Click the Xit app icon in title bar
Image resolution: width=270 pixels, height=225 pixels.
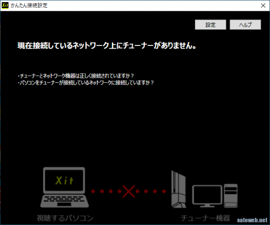5,6
